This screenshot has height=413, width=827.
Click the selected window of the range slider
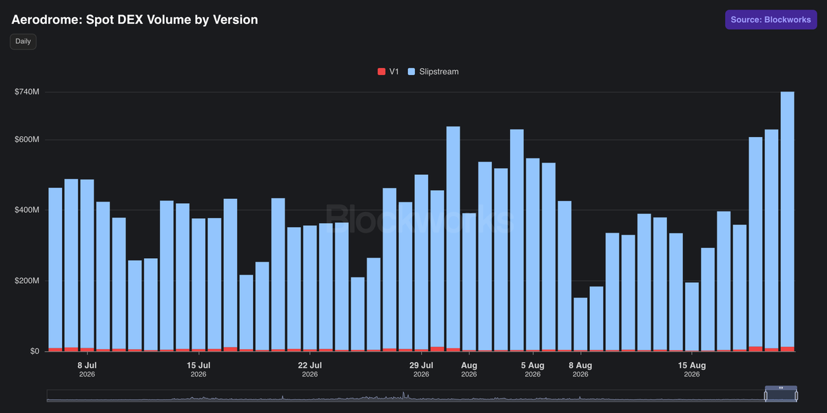pos(781,396)
